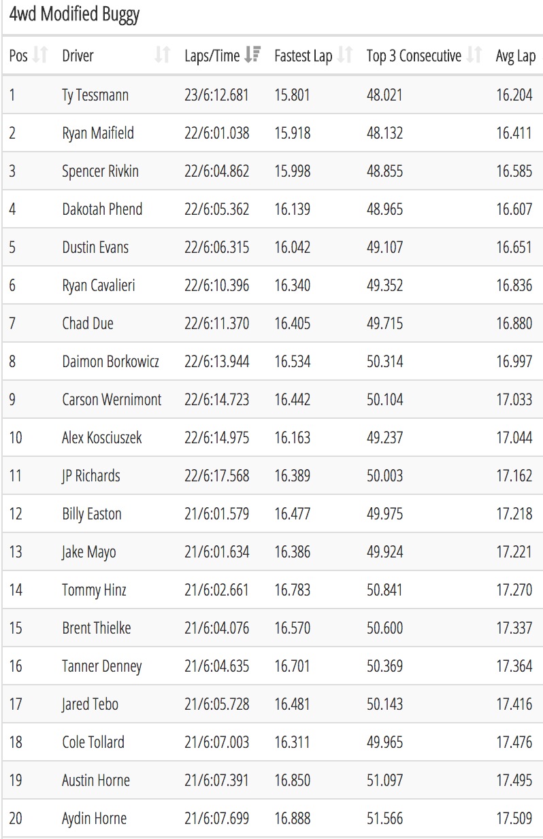
Task: Click Alex Kosciuszek driver name
Action: pyautogui.click(x=102, y=438)
